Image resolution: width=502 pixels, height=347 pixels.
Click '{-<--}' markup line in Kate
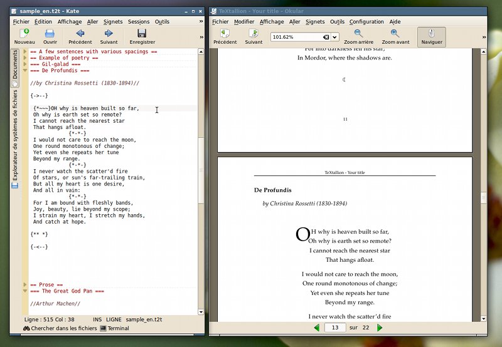[x=39, y=247]
